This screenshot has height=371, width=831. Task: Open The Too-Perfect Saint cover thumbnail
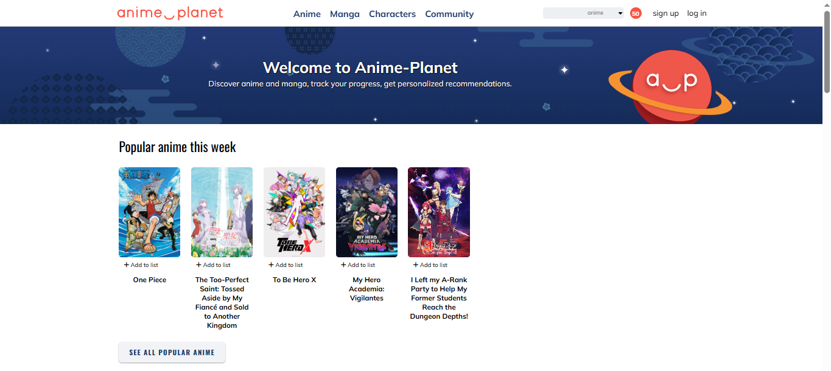(x=222, y=212)
